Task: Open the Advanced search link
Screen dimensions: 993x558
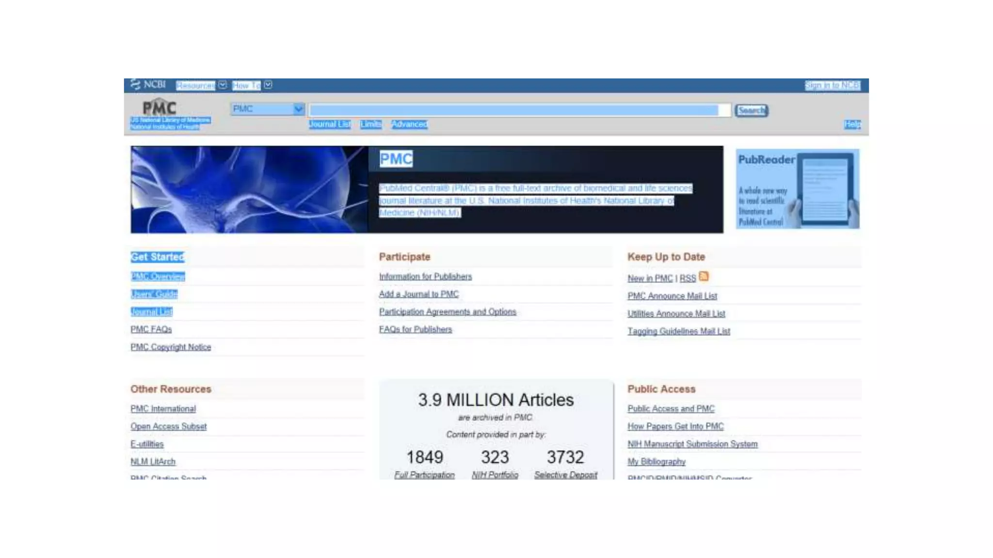Action: click(409, 124)
